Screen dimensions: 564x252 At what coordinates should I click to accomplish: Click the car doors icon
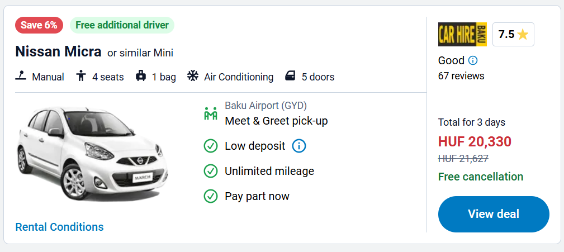[290, 76]
